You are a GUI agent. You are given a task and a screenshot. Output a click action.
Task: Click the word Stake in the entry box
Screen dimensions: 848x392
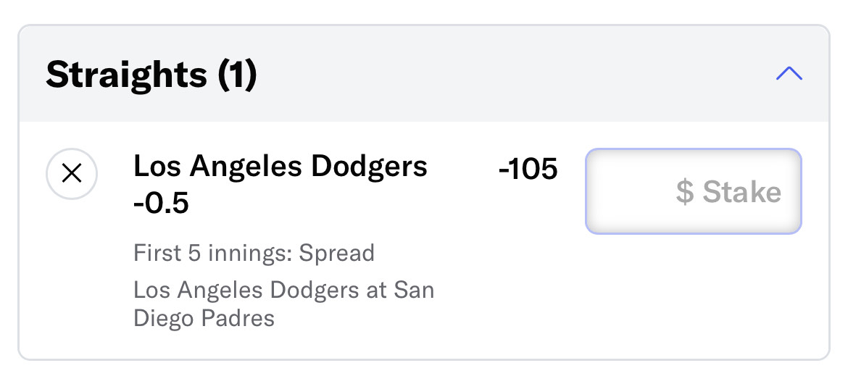(742, 192)
